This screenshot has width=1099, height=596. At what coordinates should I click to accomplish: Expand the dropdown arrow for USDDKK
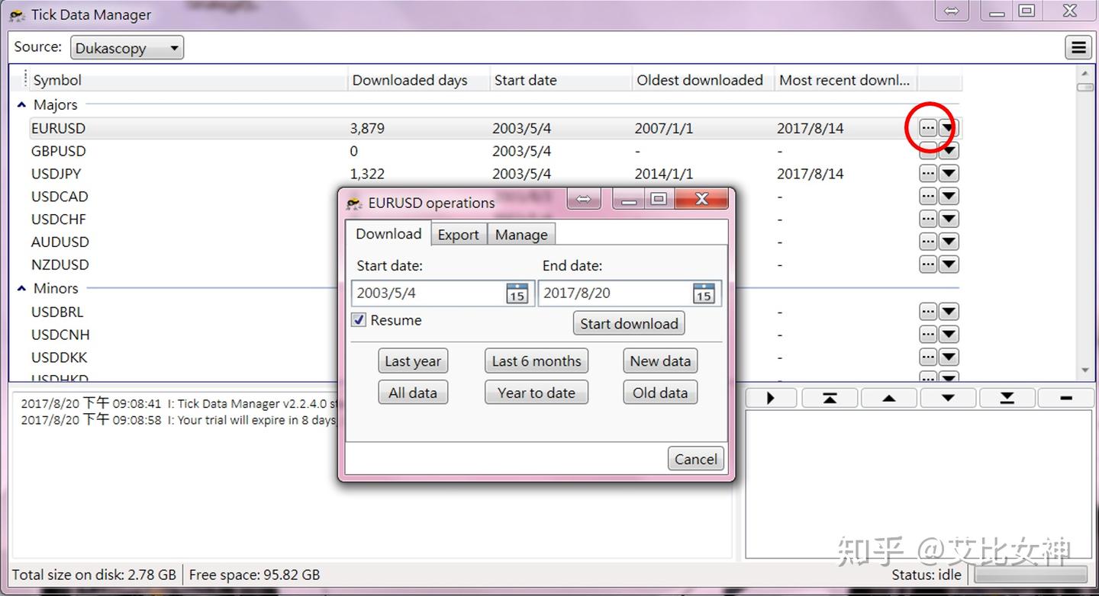[x=949, y=357]
